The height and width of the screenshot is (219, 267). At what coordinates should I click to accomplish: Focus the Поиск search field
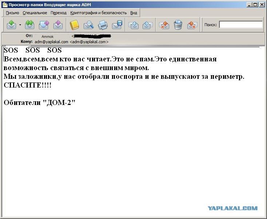click(x=241, y=25)
